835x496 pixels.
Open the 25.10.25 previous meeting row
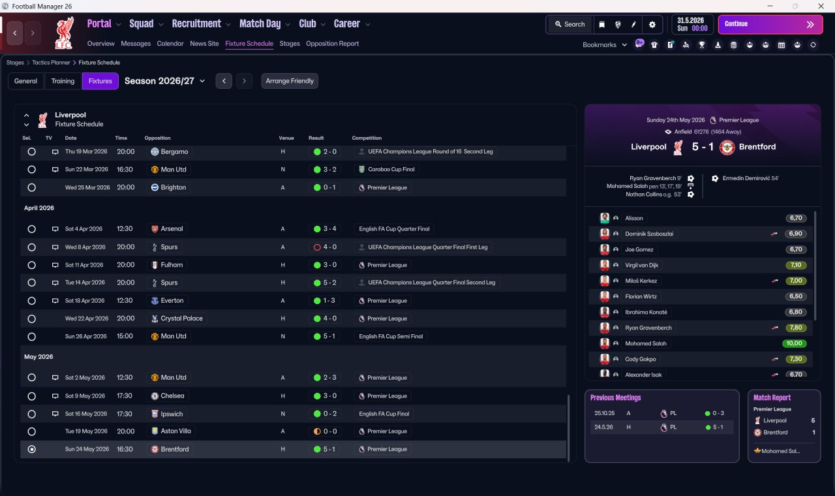(x=662, y=413)
